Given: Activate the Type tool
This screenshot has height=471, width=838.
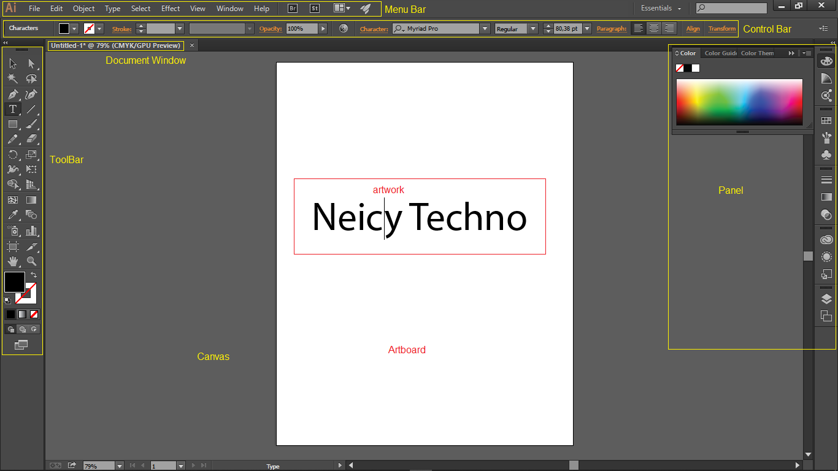Looking at the screenshot, I should 13,109.
